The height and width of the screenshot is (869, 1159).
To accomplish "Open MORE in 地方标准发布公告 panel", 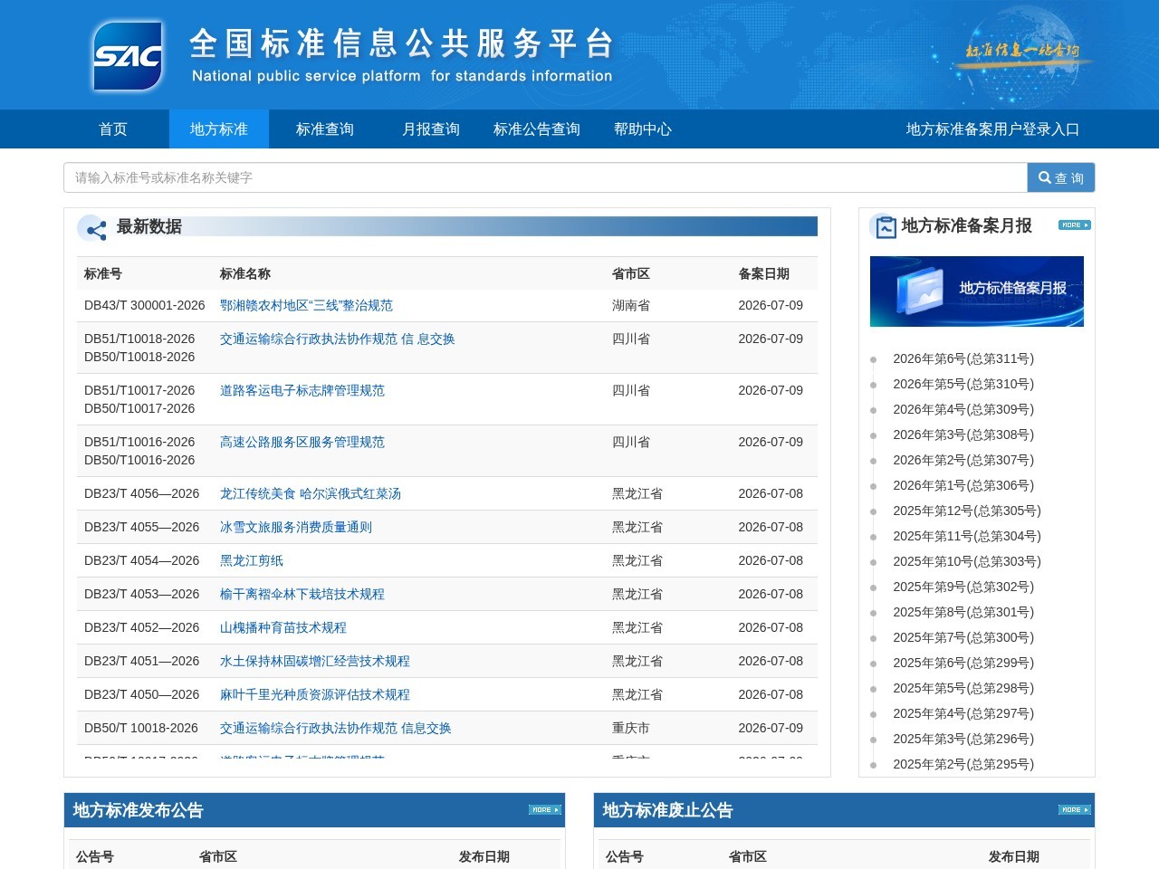I will (545, 810).
